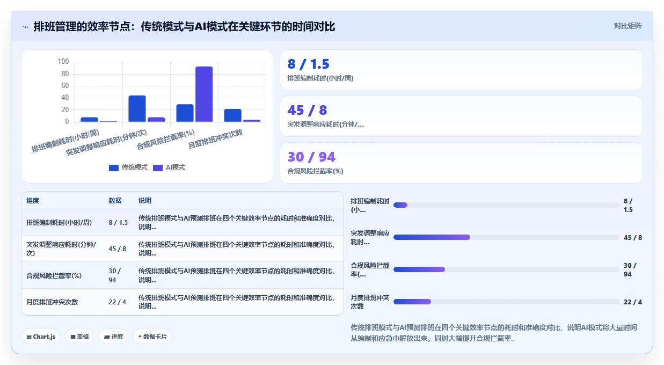664x365 pixels.
Task: Select the 8 / 1.5 data card
Action: pos(461,70)
